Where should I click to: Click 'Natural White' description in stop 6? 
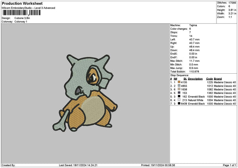(x=196, y=100)
